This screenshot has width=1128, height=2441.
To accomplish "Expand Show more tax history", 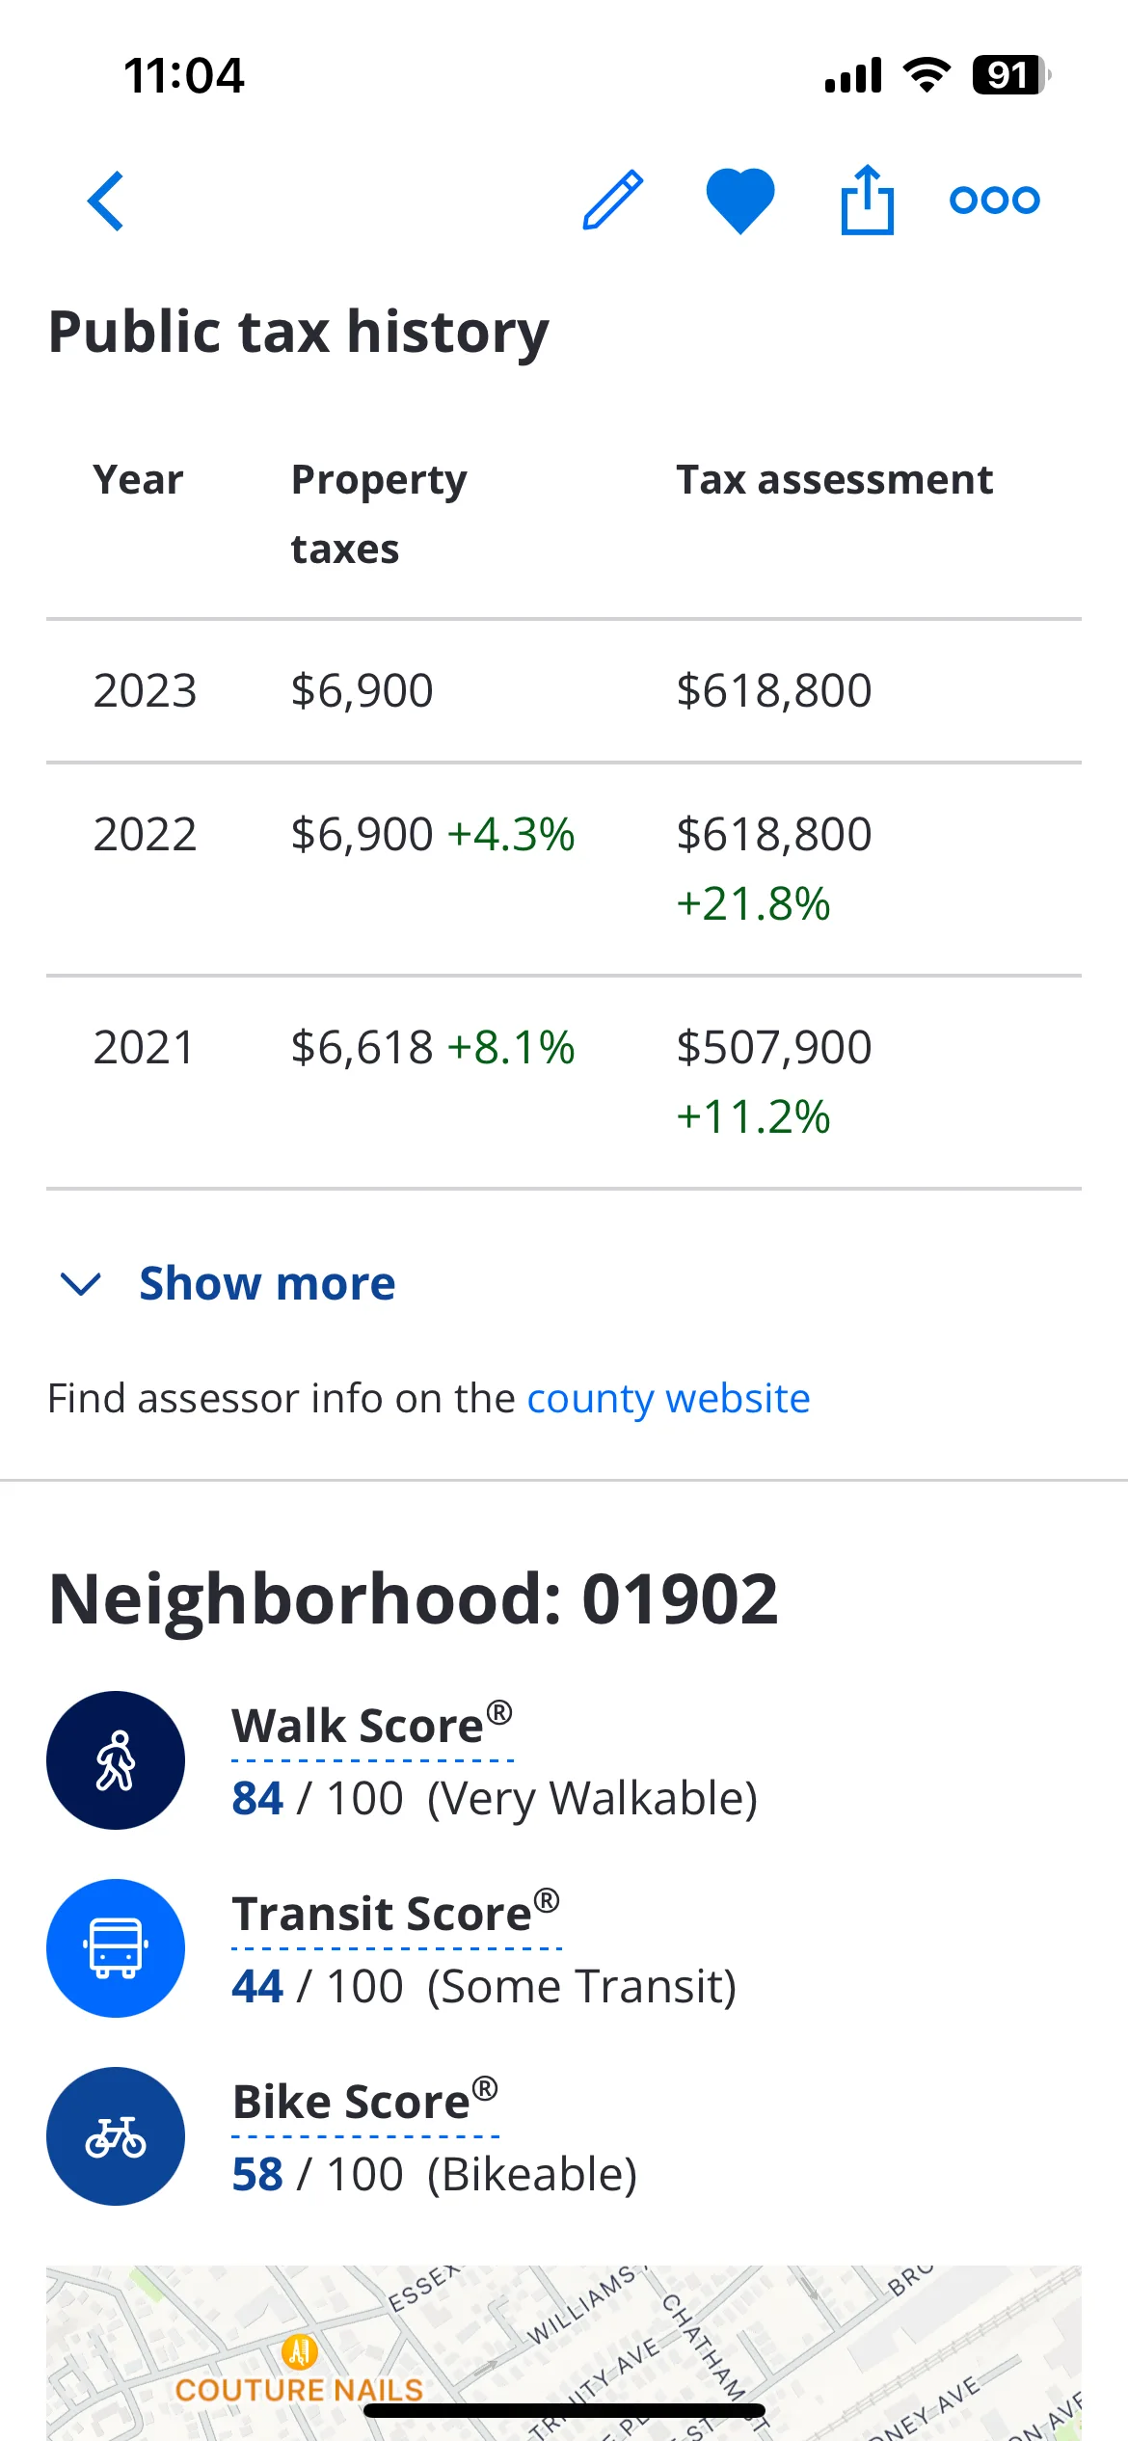I will point(267,1283).
